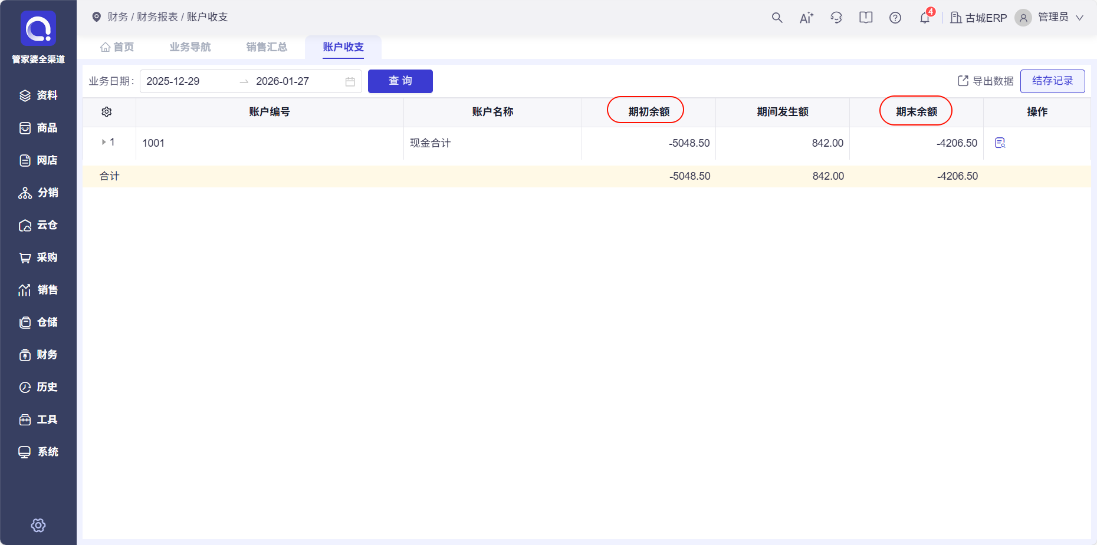Click 导出数据 to export data
The height and width of the screenshot is (545, 1097).
click(x=986, y=81)
